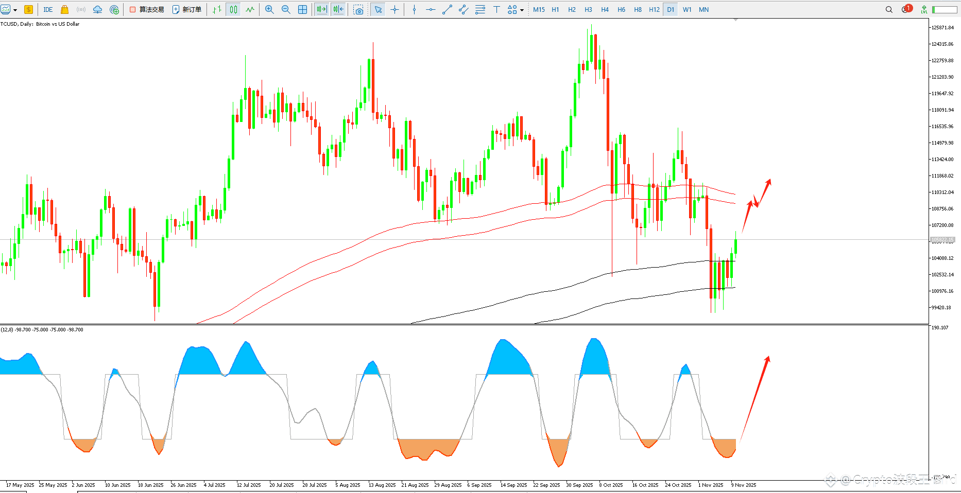Open the IDE editor

[48, 9]
